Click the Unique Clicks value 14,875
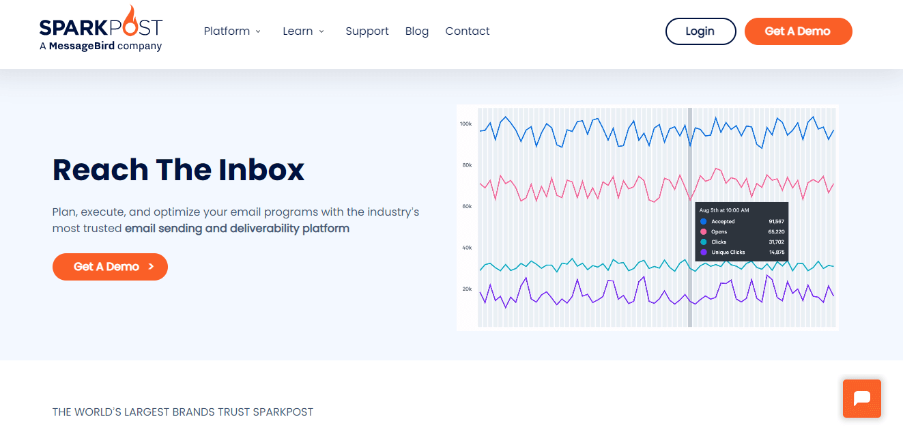The height and width of the screenshot is (430, 903). (x=777, y=253)
